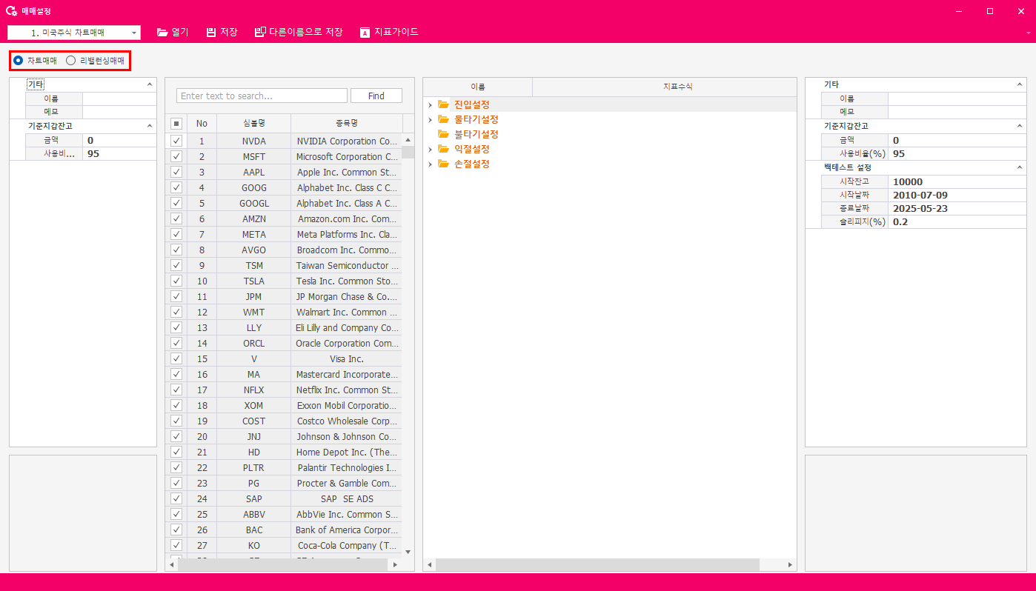
Task: Expand the 손절설정 tree node
Action: tap(430, 164)
